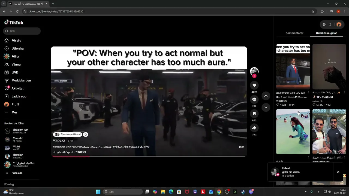349x196 pixels.
Task: Open the Utforska explore page
Action: [x=17, y=48]
